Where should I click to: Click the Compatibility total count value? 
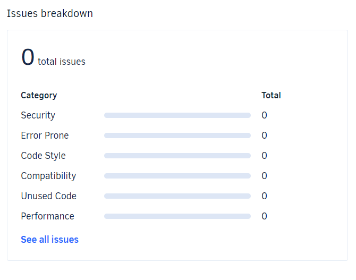(x=264, y=176)
